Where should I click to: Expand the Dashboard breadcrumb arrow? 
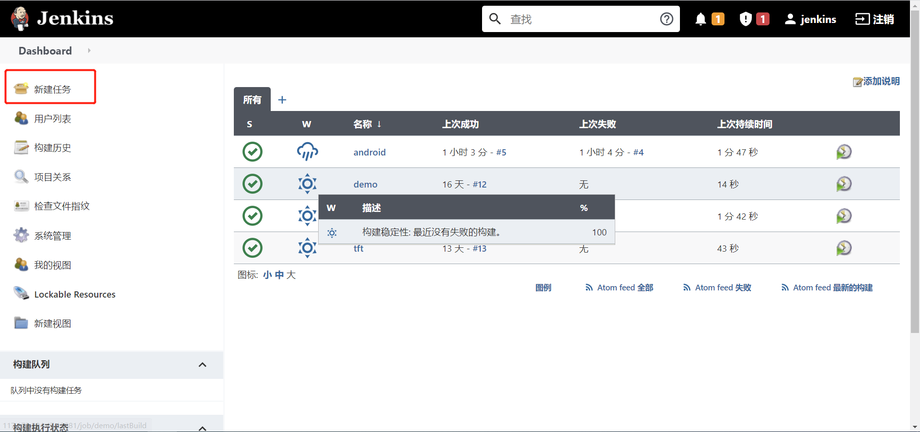point(89,50)
